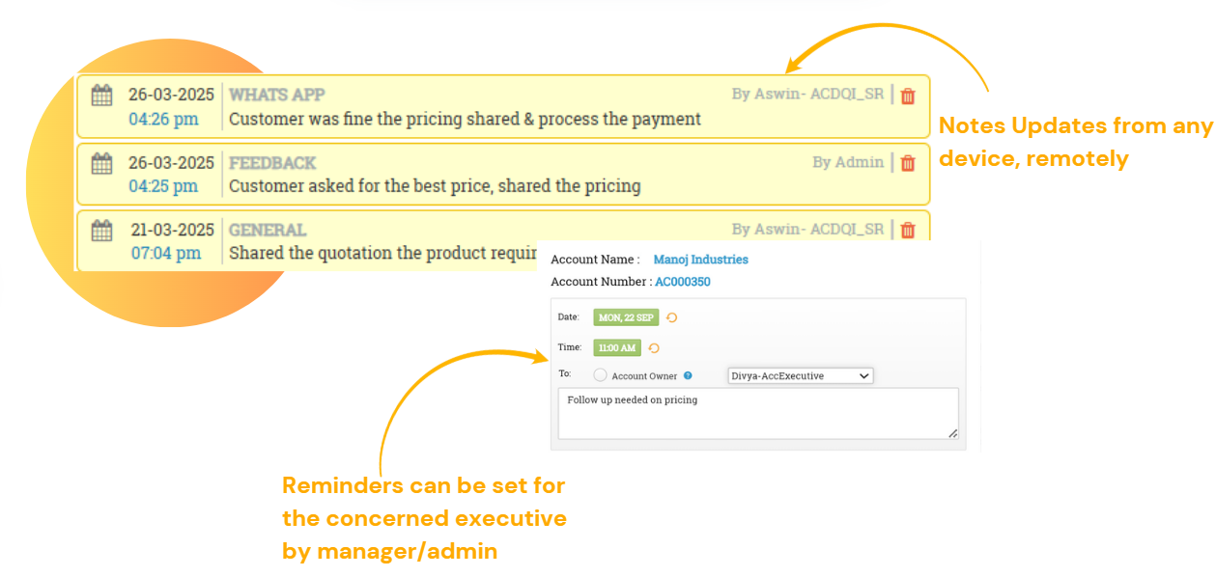This screenshot has height=577, width=1216.
Task: Delete the FEEDBACK note by Admin
Action: [x=907, y=163]
